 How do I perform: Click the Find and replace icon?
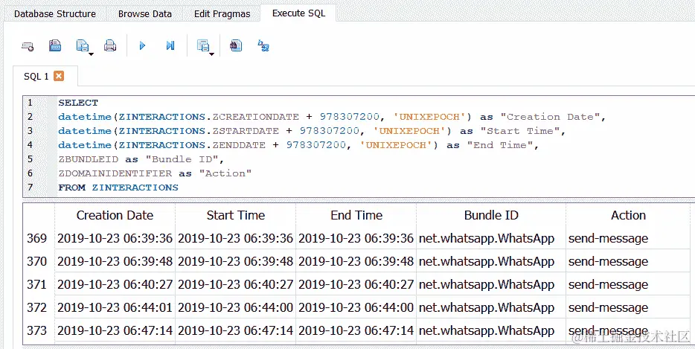263,45
